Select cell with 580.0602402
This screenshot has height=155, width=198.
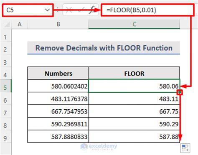tap(58, 86)
